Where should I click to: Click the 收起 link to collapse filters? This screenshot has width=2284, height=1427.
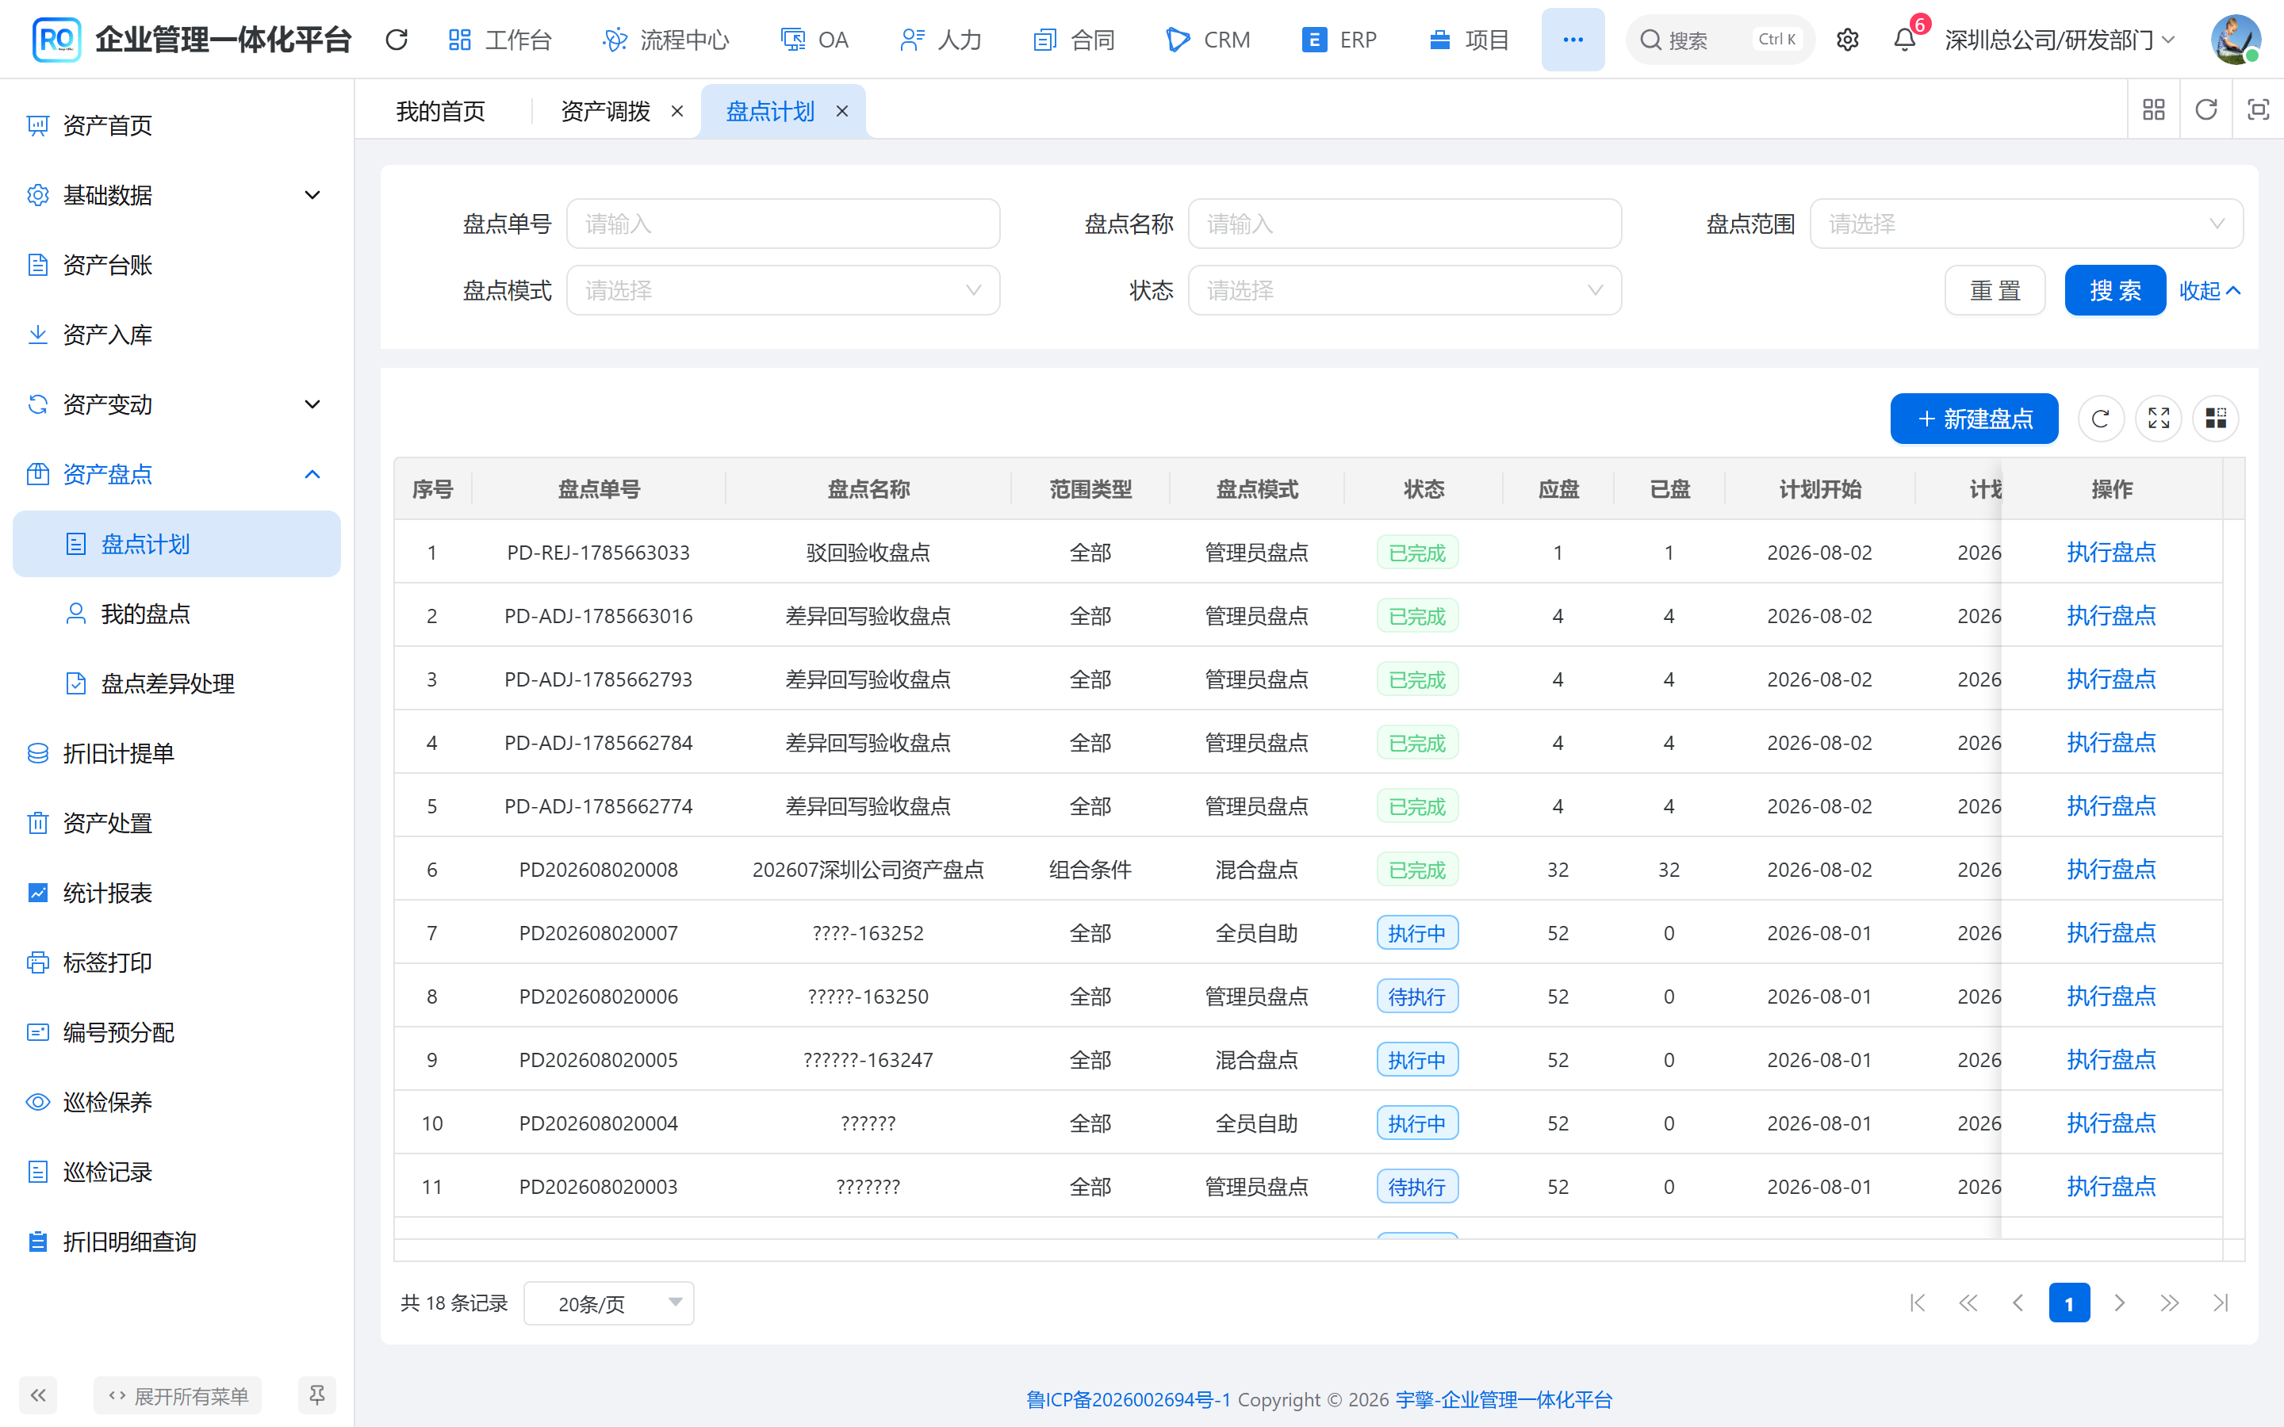pyautogui.click(x=2209, y=291)
